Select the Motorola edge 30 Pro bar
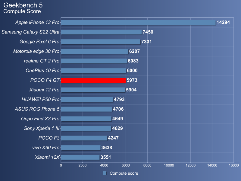 (x=95, y=51)
